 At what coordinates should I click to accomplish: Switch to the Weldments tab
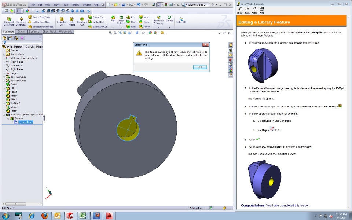66,32
